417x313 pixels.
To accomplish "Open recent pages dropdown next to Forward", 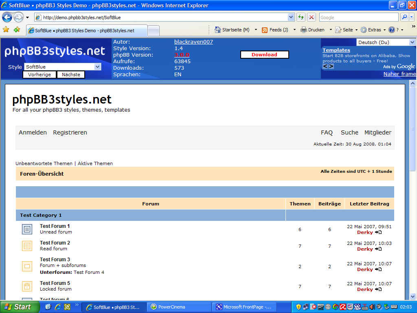I will tap(27, 18).
